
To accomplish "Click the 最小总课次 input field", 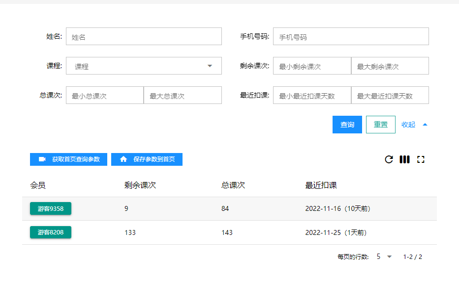I will coord(105,96).
